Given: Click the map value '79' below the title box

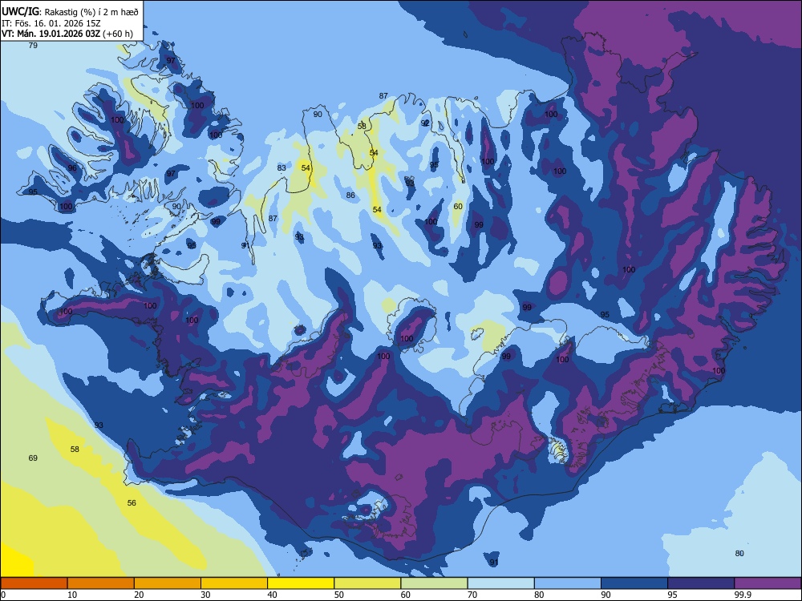Looking at the screenshot, I should click(33, 46).
